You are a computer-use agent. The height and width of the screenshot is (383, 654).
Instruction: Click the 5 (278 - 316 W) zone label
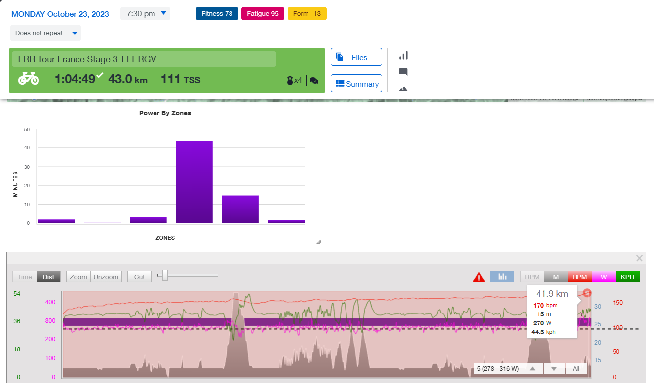pyautogui.click(x=498, y=369)
